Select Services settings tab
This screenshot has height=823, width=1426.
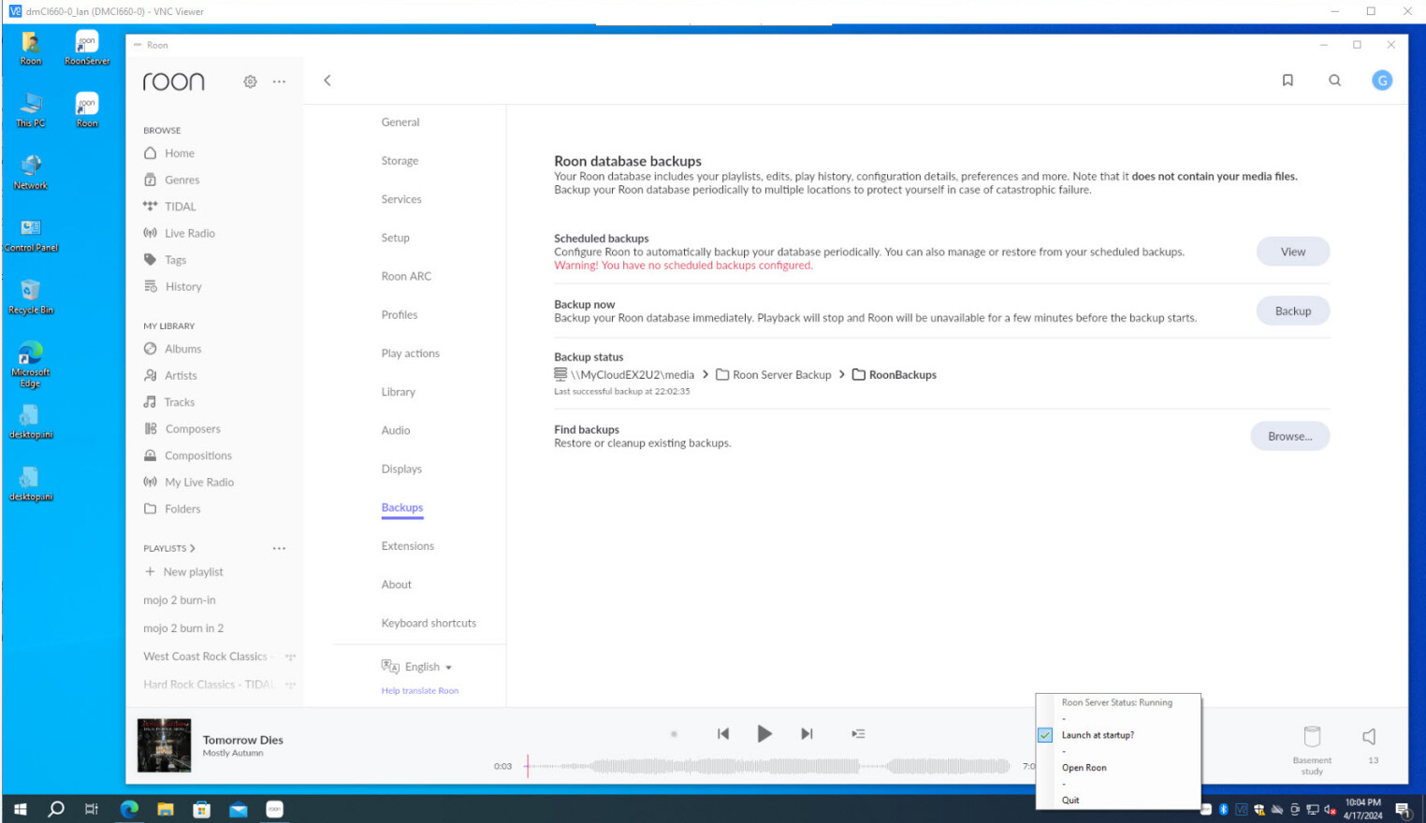point(401,199)
